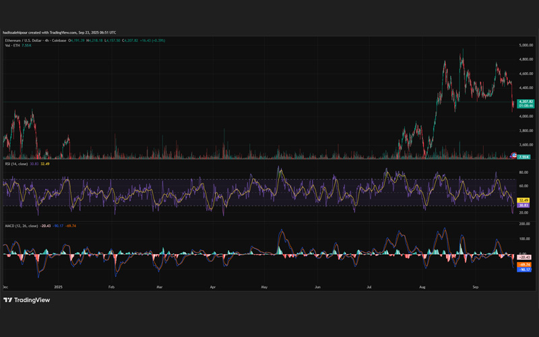Click the 01:08:46 bar countdown timer

click(x=526, y=106)
